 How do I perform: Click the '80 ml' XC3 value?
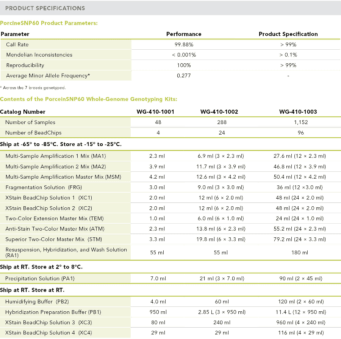158,322
